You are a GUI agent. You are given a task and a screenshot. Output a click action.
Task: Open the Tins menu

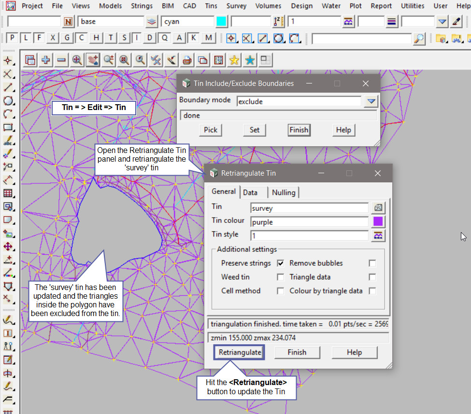211,6
